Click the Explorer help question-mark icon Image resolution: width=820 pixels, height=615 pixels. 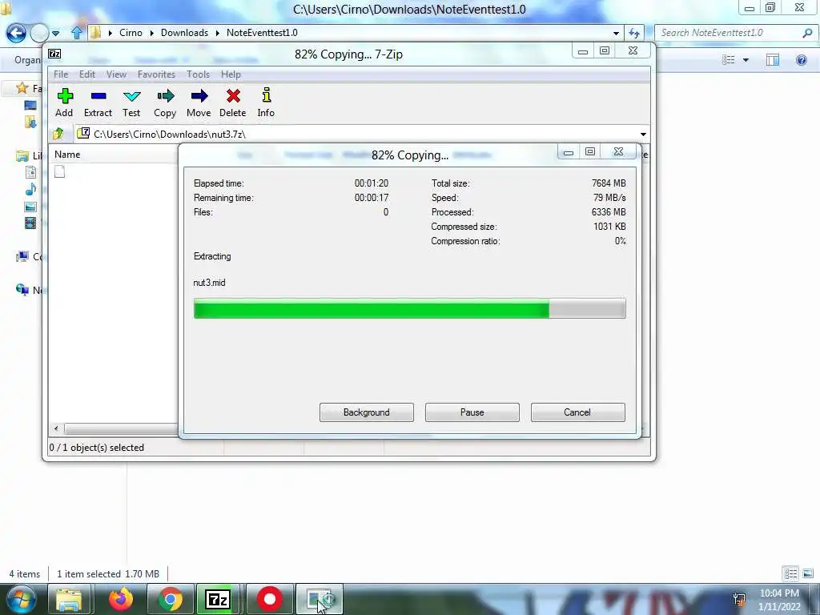(801, 59)
